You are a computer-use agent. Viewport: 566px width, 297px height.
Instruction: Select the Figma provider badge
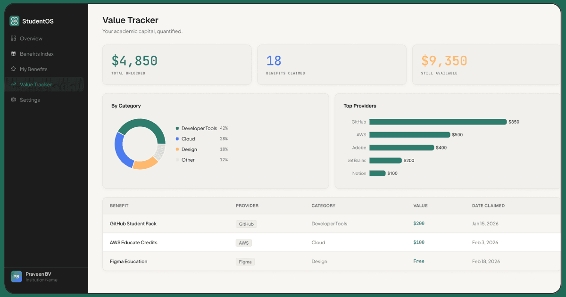click(x=245, y=262)
